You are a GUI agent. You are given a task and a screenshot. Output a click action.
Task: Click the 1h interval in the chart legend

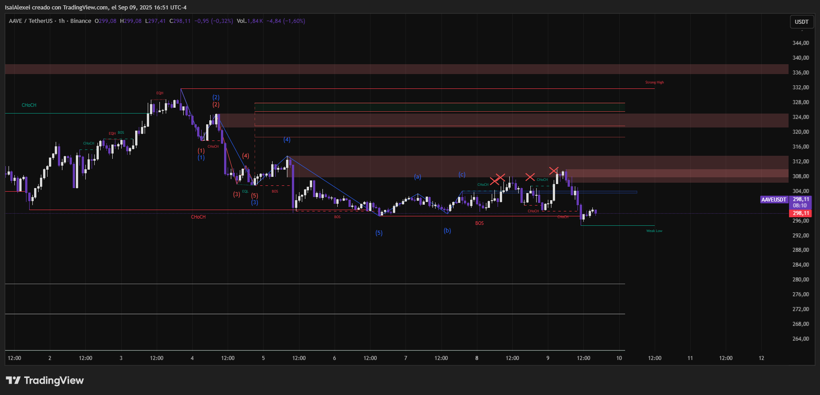(62, 21)
